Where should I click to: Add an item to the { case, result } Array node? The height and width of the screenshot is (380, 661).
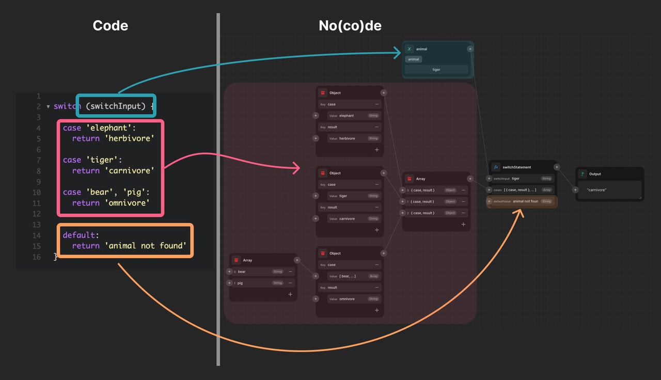click(463, 224)
